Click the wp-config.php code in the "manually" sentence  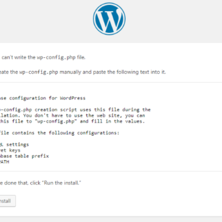point(39,72)
